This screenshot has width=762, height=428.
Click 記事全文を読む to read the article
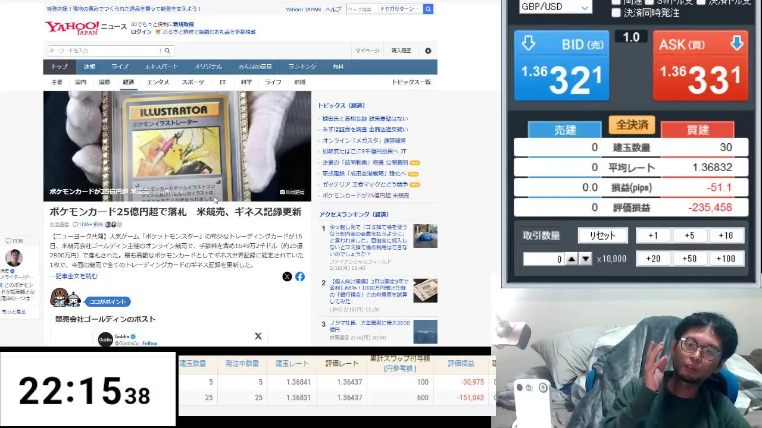click(76, 276)
